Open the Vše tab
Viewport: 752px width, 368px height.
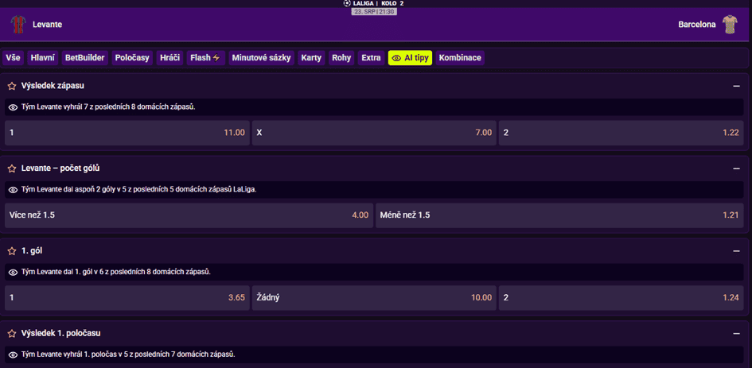pos(13,58)
